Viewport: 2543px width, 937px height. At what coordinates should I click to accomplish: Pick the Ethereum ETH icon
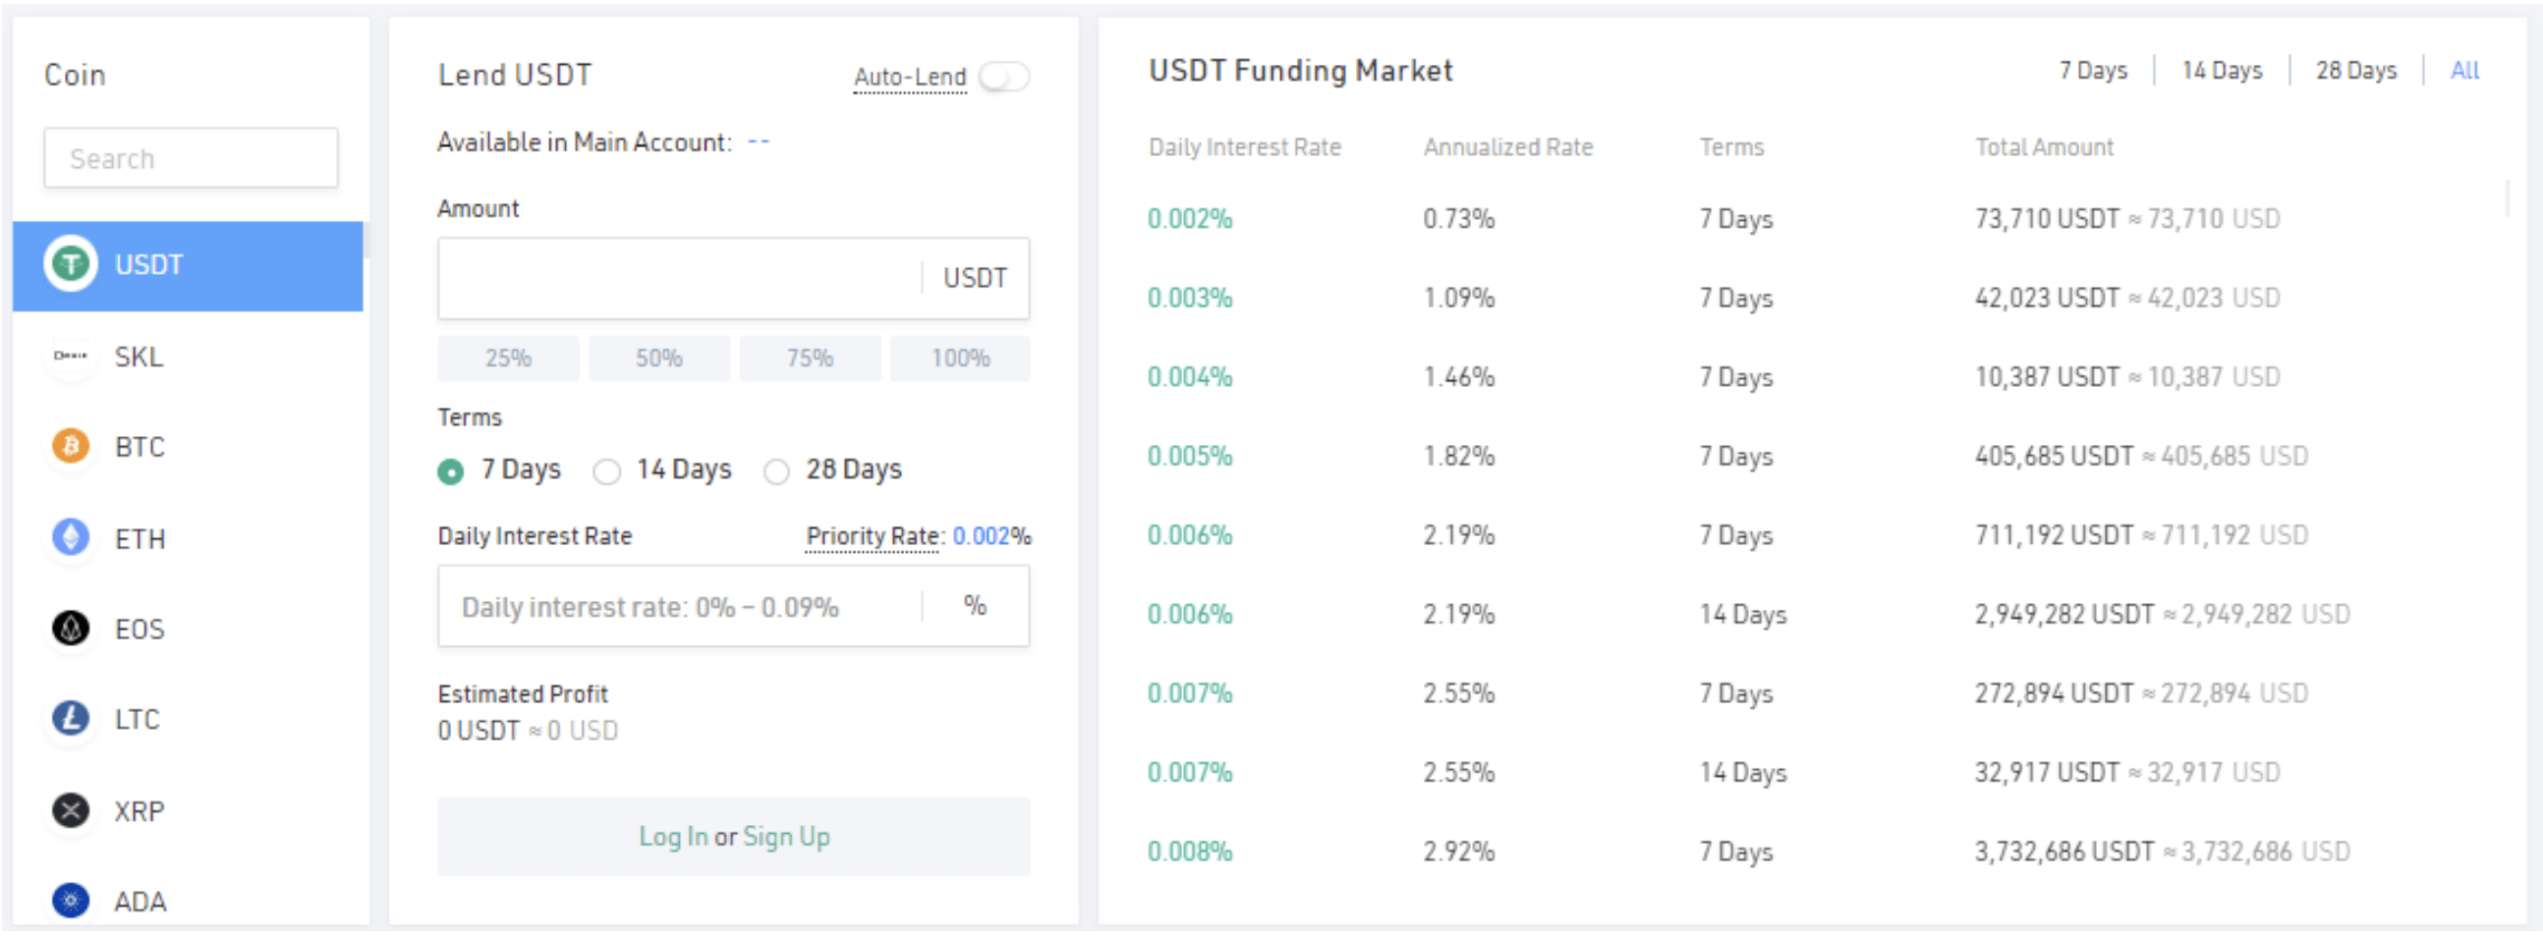[x=70, y=538]
